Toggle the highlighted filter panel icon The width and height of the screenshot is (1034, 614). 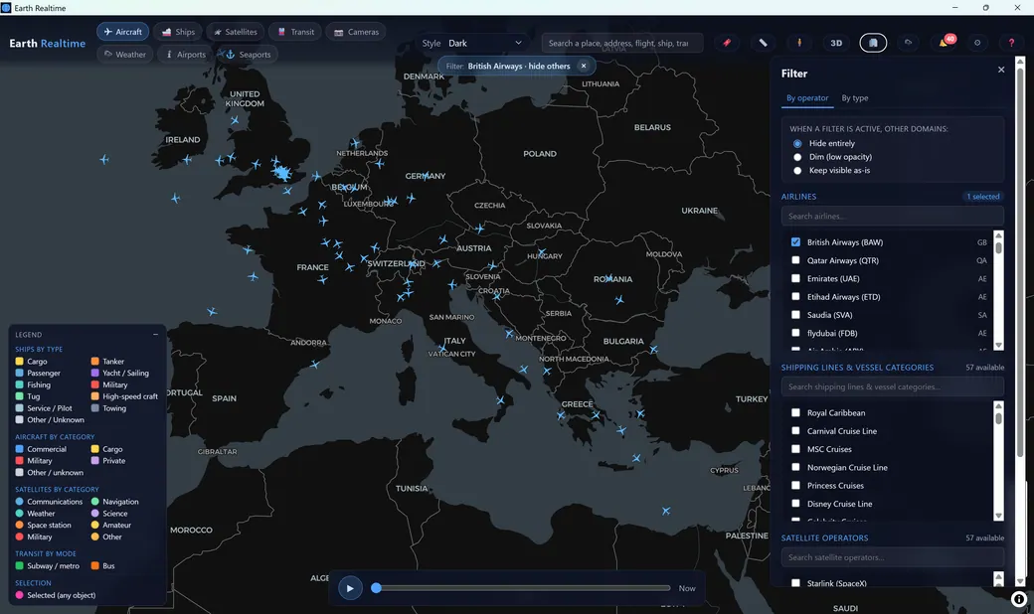coord(873,43)
